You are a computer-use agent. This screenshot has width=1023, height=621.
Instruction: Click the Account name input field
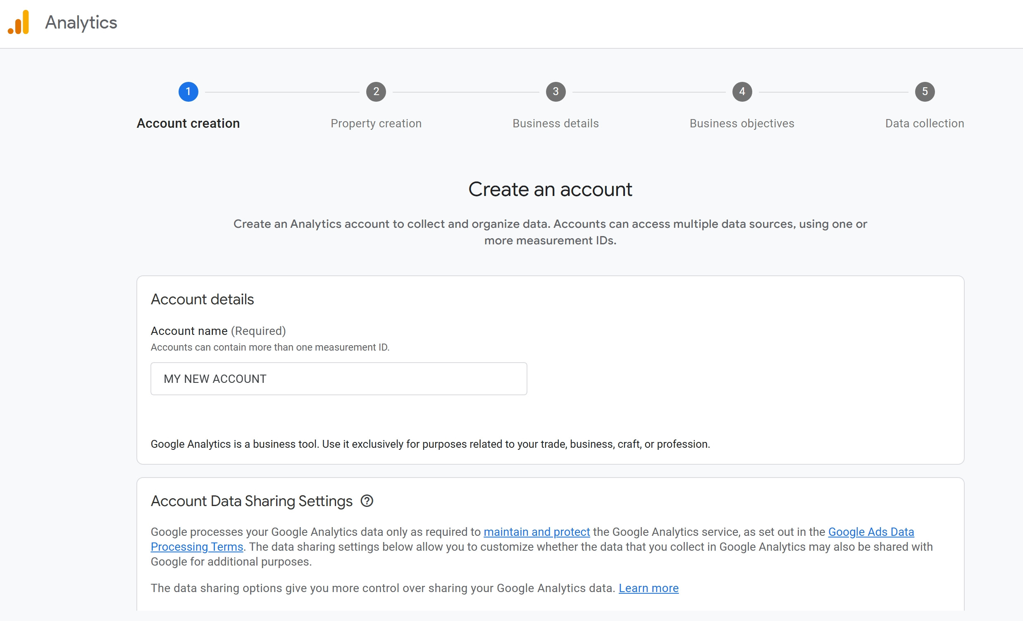(x=339, y=379)
